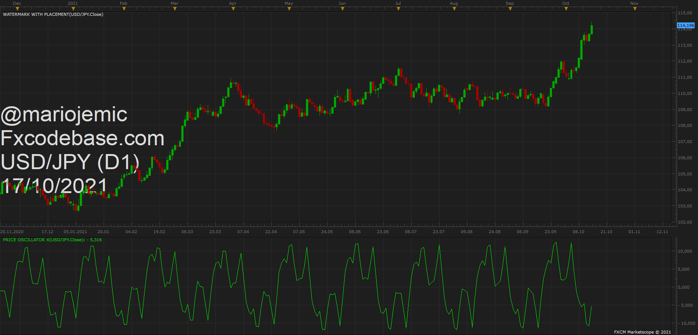Click the 23.09 date label
Viewport: 698px width, 335px height.
pyautogui.click(x=551, y=232)
